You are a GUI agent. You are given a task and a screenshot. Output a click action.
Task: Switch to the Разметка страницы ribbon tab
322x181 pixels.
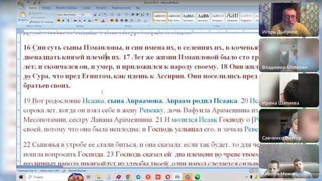(x=66, y=8)
